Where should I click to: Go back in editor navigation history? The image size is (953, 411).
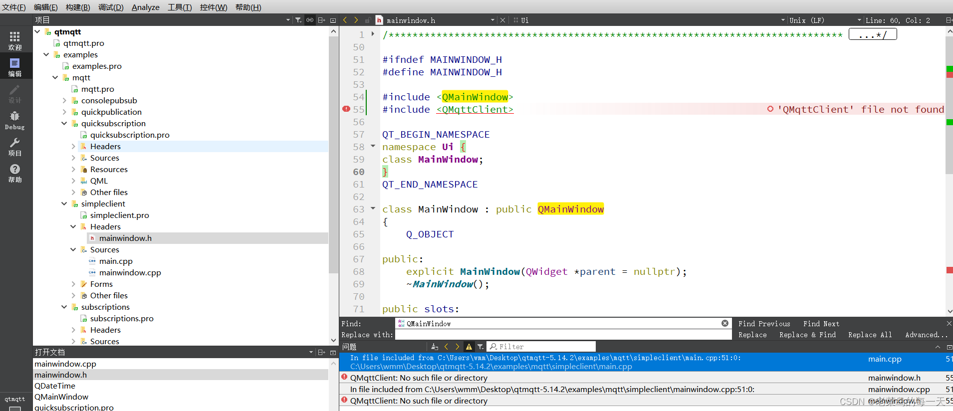(345, 20)
